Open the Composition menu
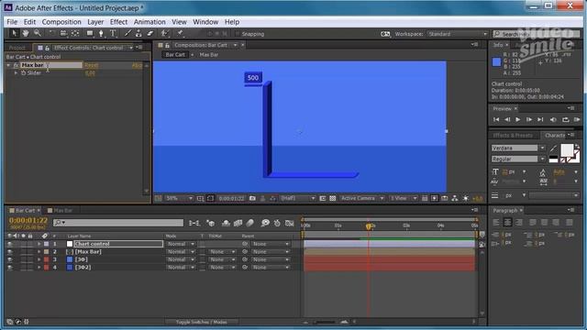 (x=61, y=22)
